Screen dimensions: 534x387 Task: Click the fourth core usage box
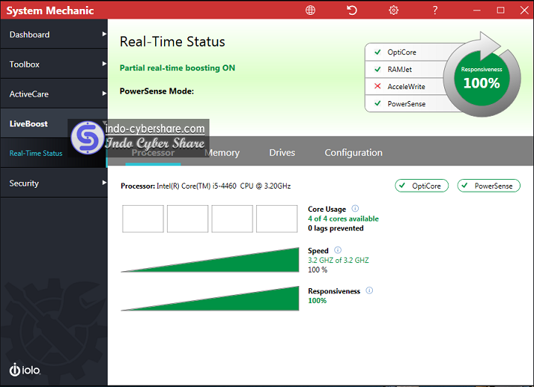(277, 218)
